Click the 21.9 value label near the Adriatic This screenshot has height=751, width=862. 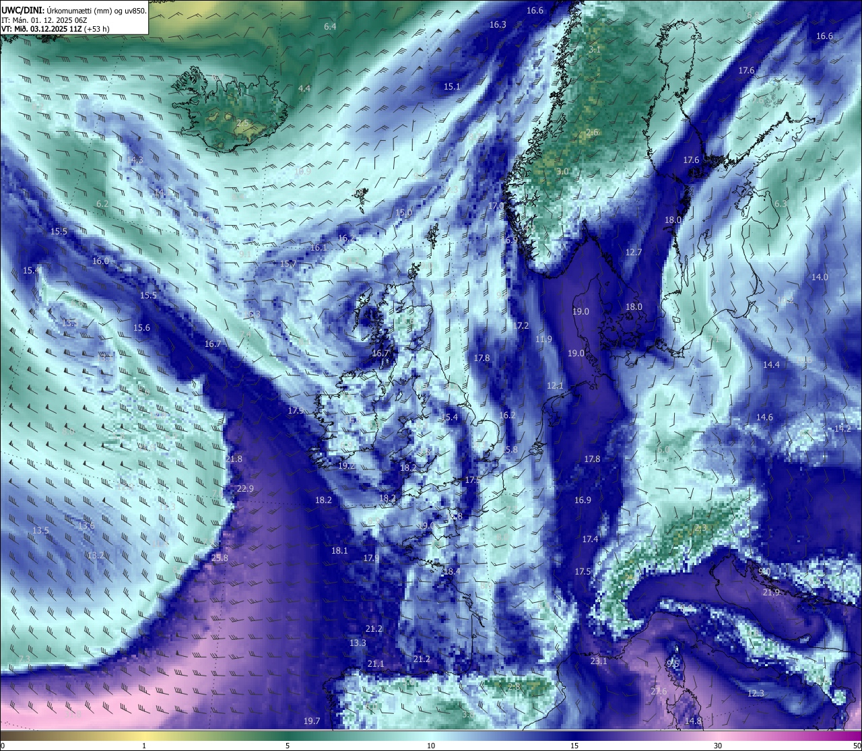pyautogui.click(x=771, y=592)
